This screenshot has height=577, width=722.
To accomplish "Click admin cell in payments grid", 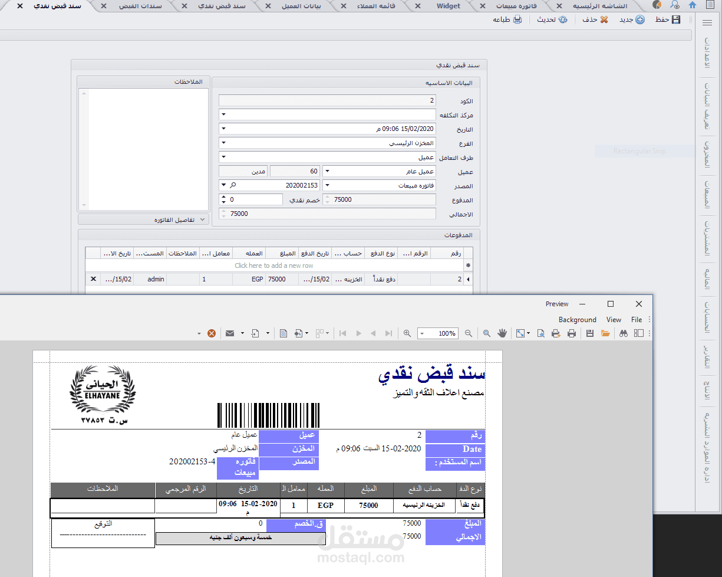I will tap(150, 279).
